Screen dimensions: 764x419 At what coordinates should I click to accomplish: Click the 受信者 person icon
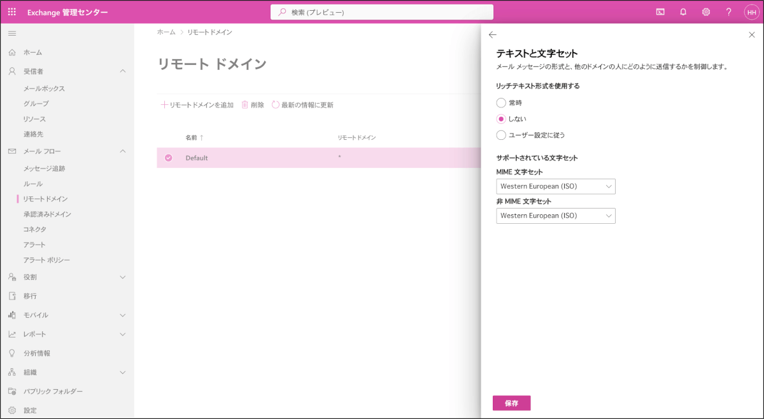pyautogui.click(x=12, y=71)
